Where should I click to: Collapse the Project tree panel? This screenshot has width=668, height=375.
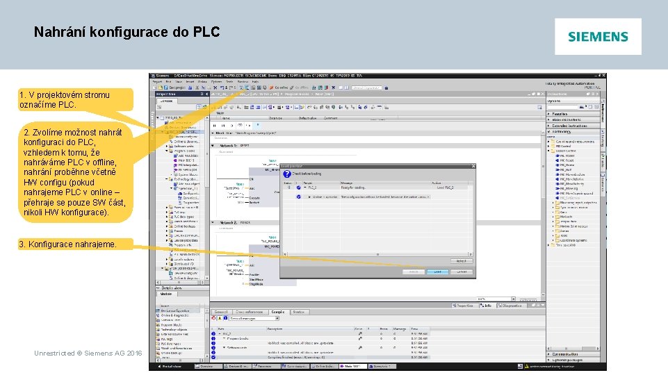coord(206,94)
